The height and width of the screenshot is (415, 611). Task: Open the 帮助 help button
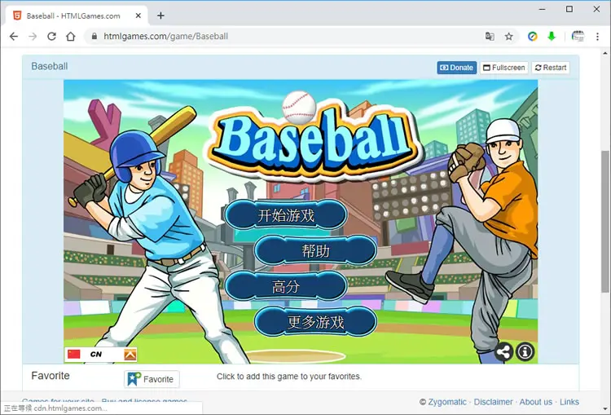315,250
